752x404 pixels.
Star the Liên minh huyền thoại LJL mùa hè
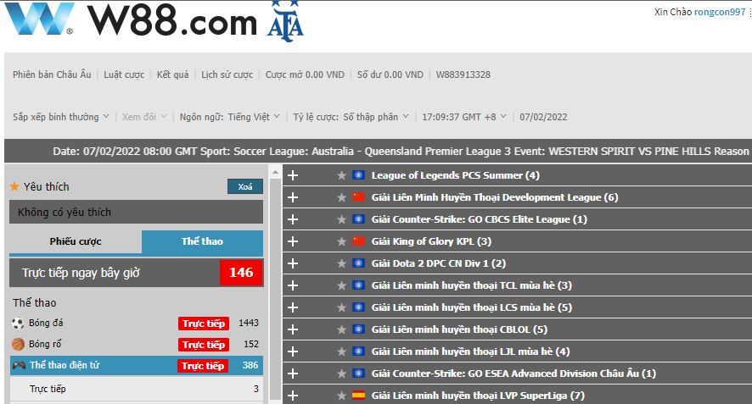point(341,351)
